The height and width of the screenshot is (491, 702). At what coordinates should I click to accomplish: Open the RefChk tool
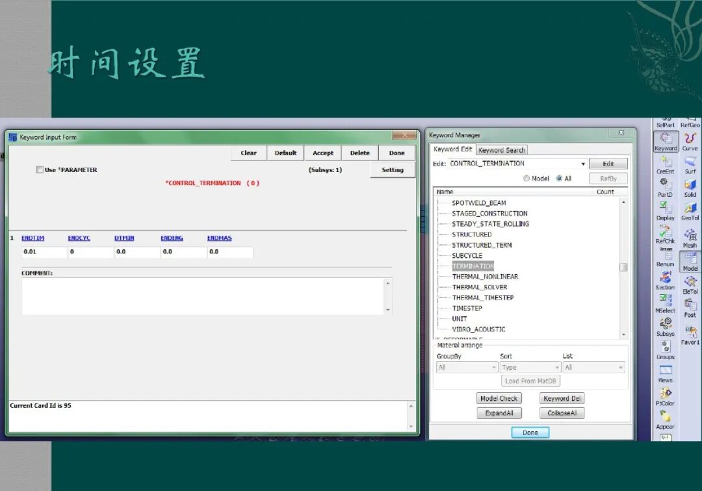(x=666, y=234)
